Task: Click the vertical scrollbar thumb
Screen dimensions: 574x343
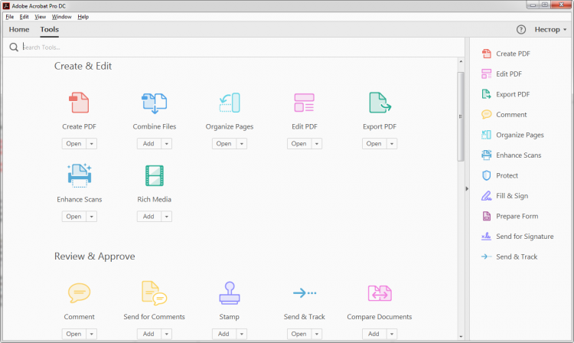Action: 461,116
